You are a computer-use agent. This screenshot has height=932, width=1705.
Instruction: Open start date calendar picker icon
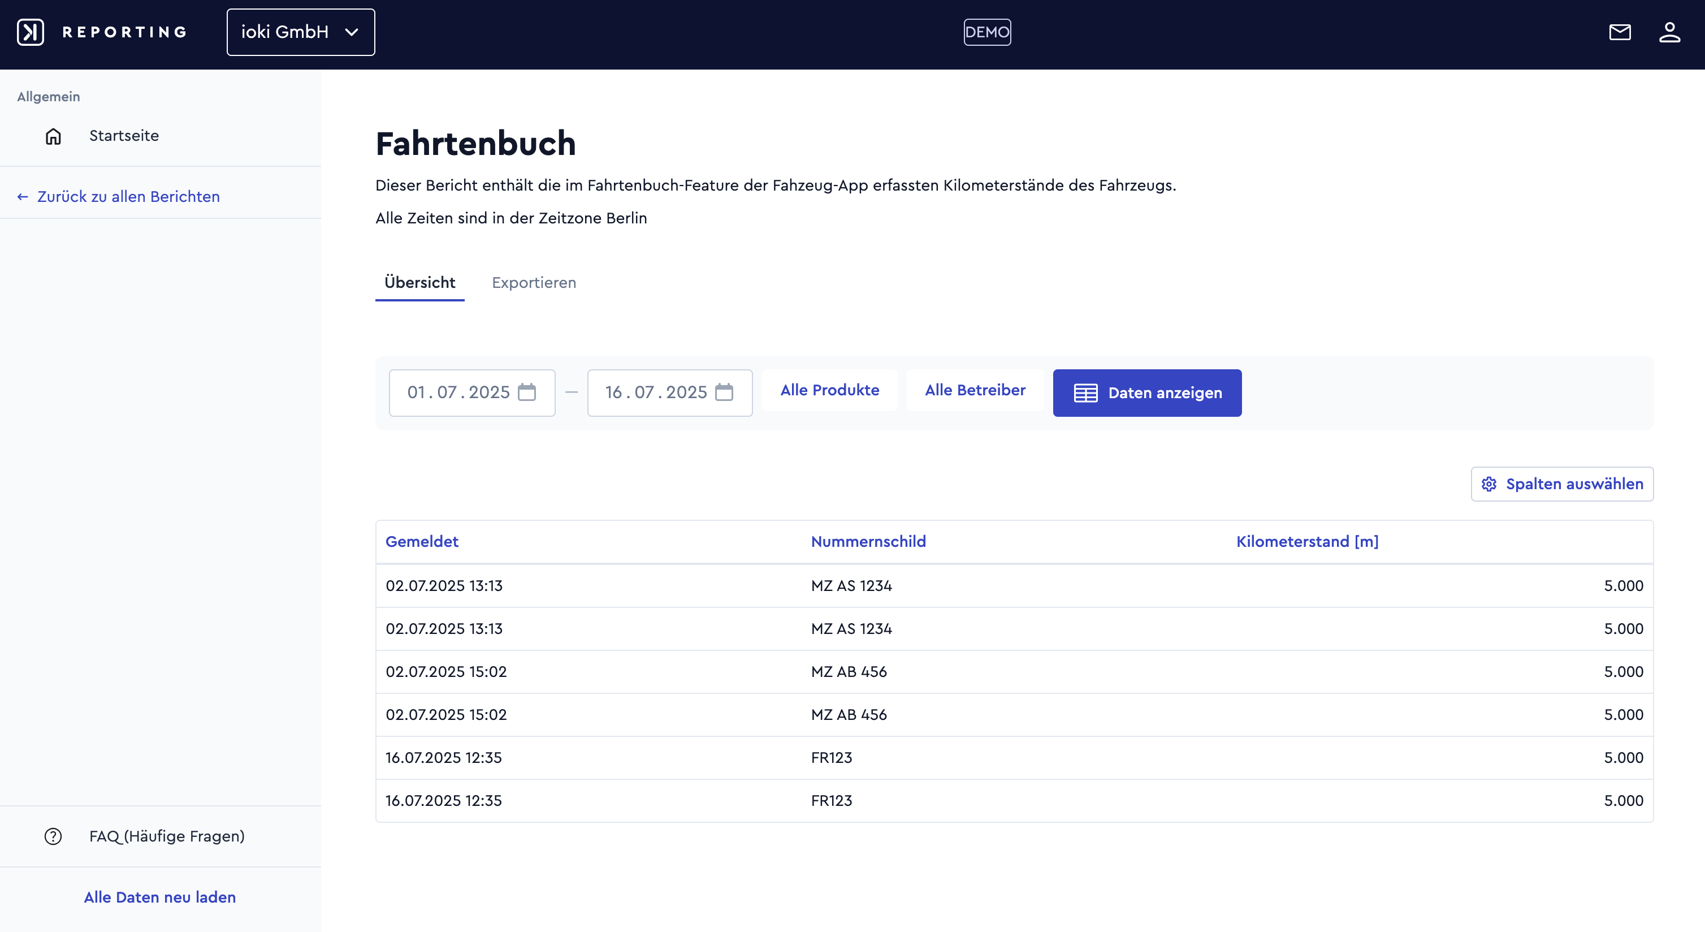[x=527, y=392]
